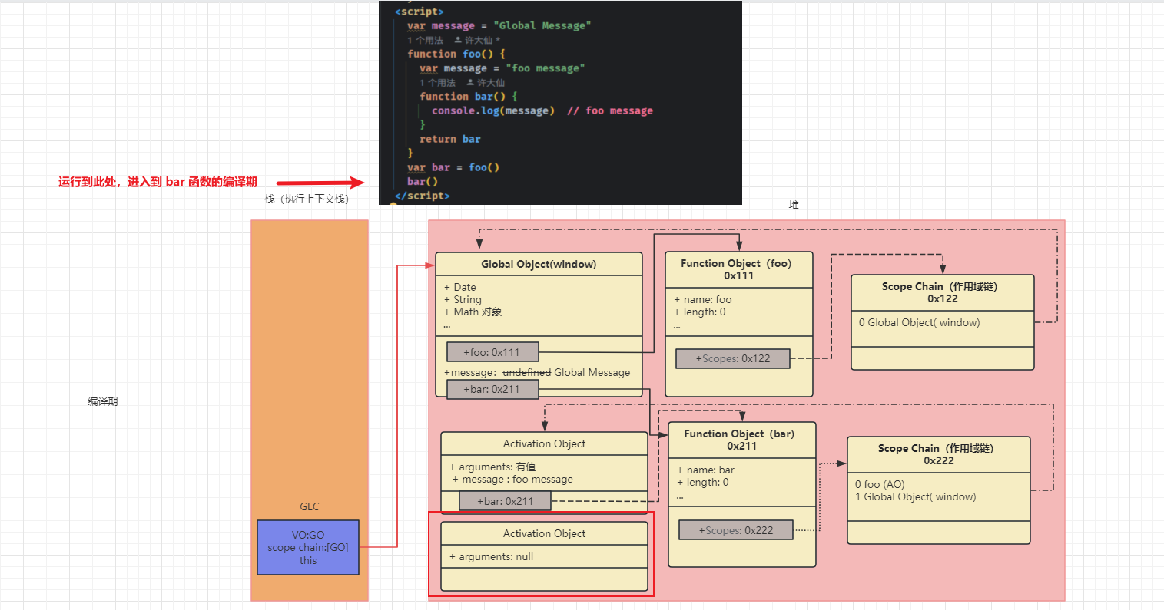Select the GEC label in the stack

tap(309, 506)
